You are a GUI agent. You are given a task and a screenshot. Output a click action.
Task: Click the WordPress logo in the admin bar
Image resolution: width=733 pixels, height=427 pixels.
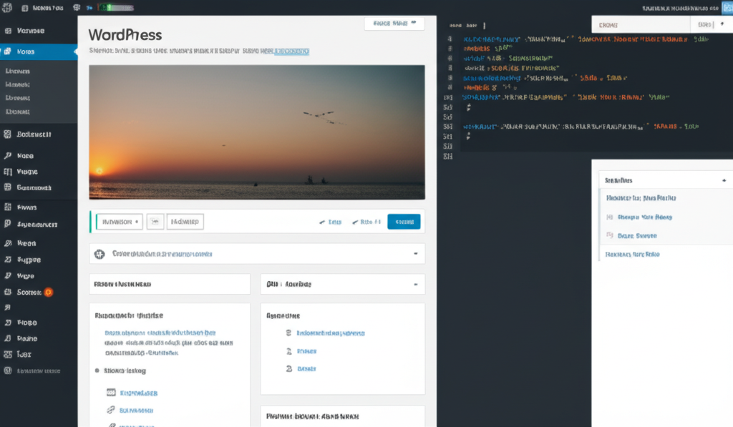(x=7, y=7)
